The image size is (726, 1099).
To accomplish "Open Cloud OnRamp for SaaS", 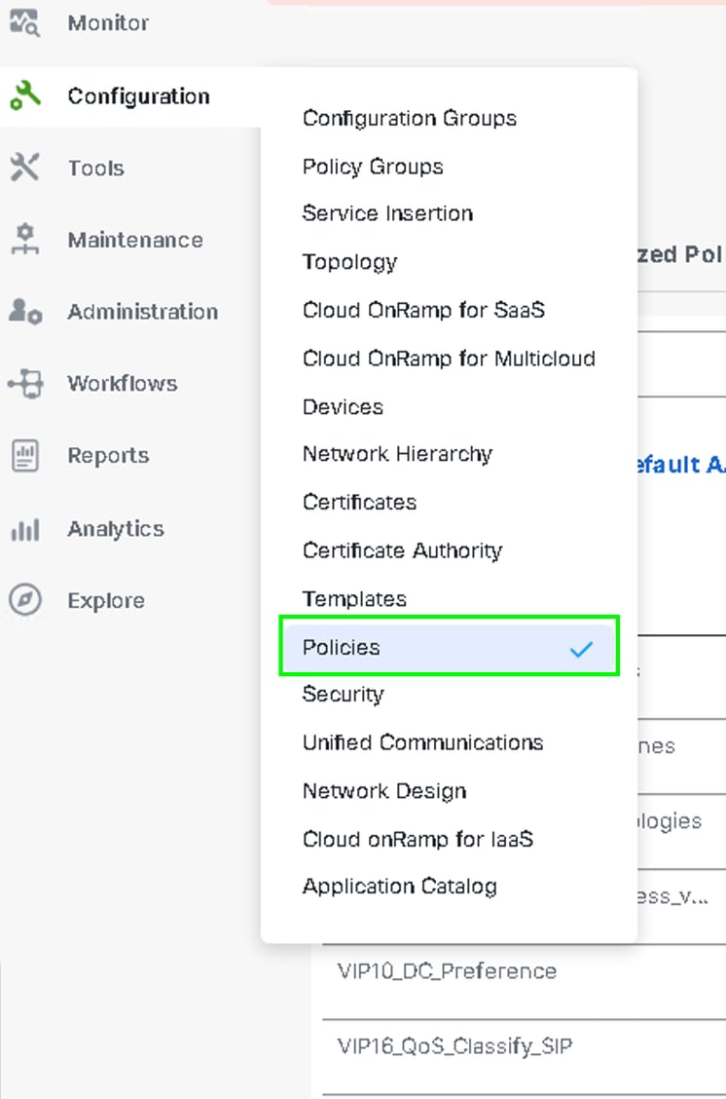I will 423,310.
